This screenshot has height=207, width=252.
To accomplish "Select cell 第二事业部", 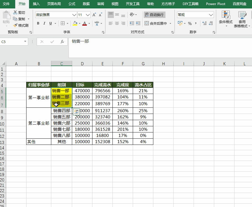I will [39, 123].
